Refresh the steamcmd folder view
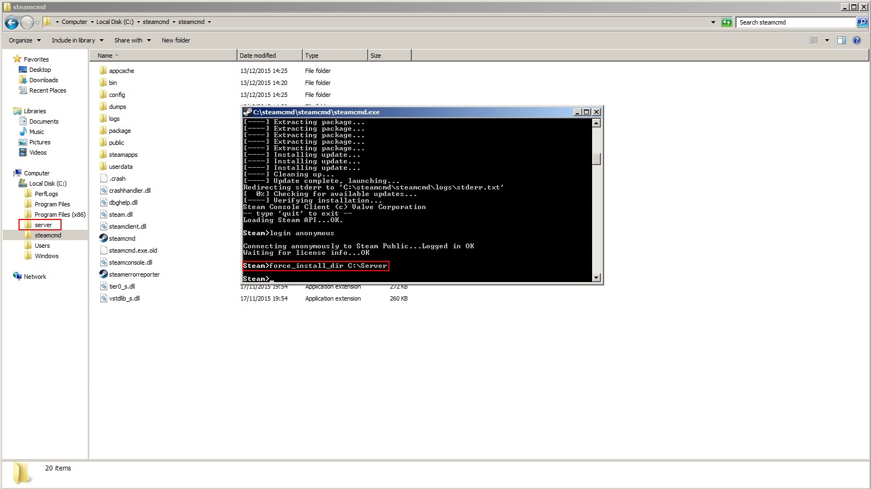The width and height of the screenshot is (871, 489). pyautogui.click(x=727, y=22)
